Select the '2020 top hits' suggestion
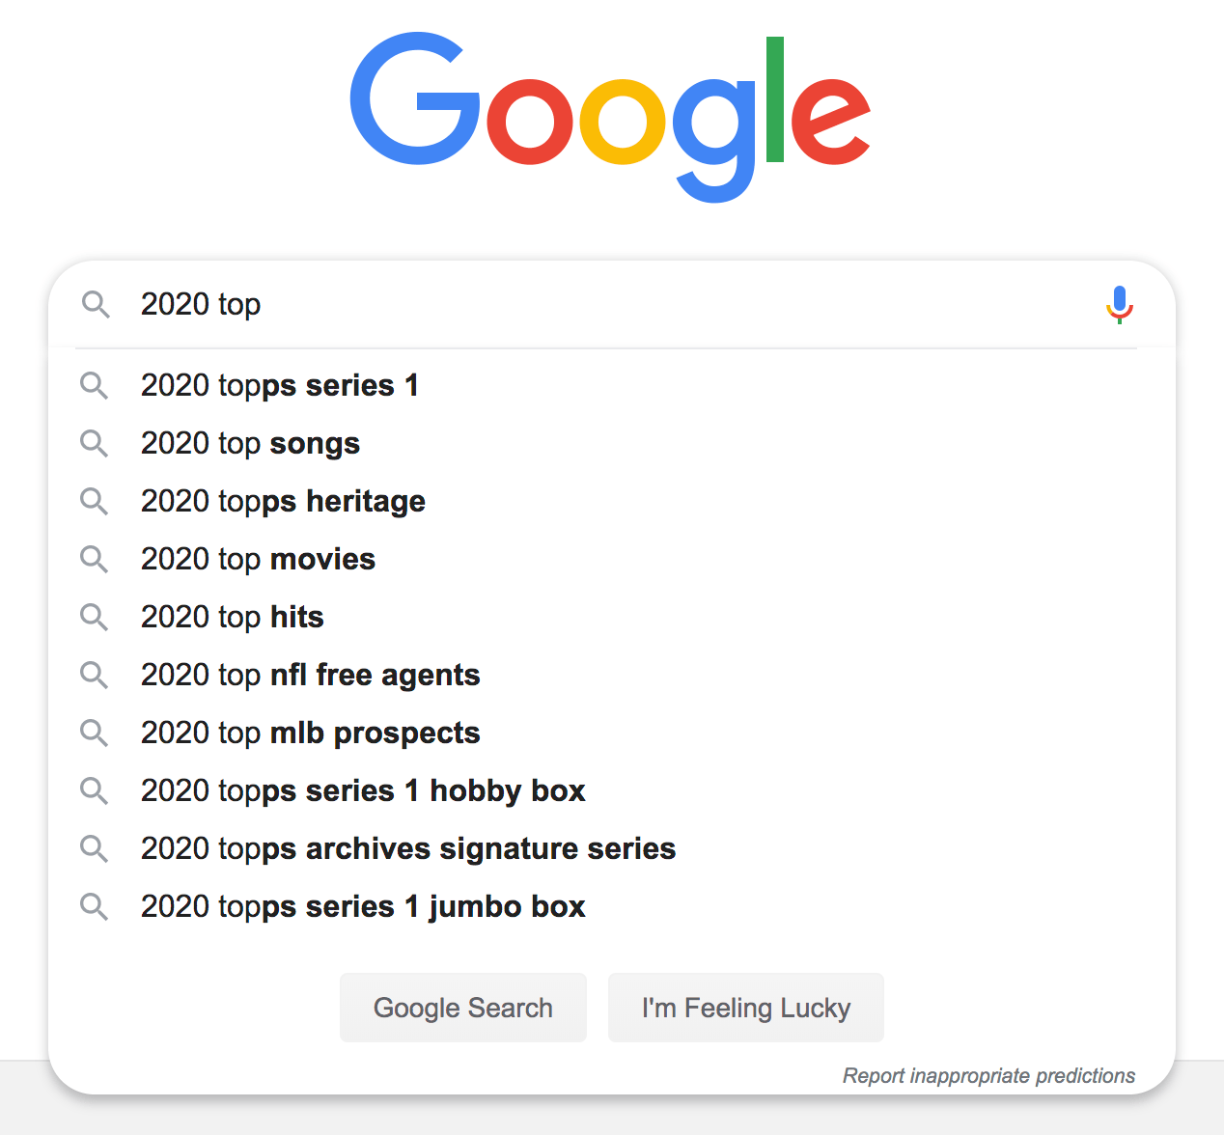The width and height of the screenshot is (1224, 1135). pos(612,617)
